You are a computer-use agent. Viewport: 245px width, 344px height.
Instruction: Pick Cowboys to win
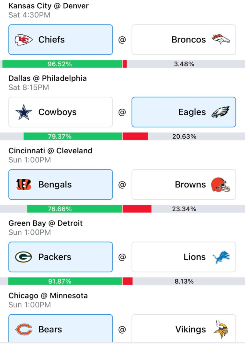[61, 112]
